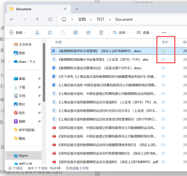Unpin 桌面 via its pin icon

[x=39, y=79]
